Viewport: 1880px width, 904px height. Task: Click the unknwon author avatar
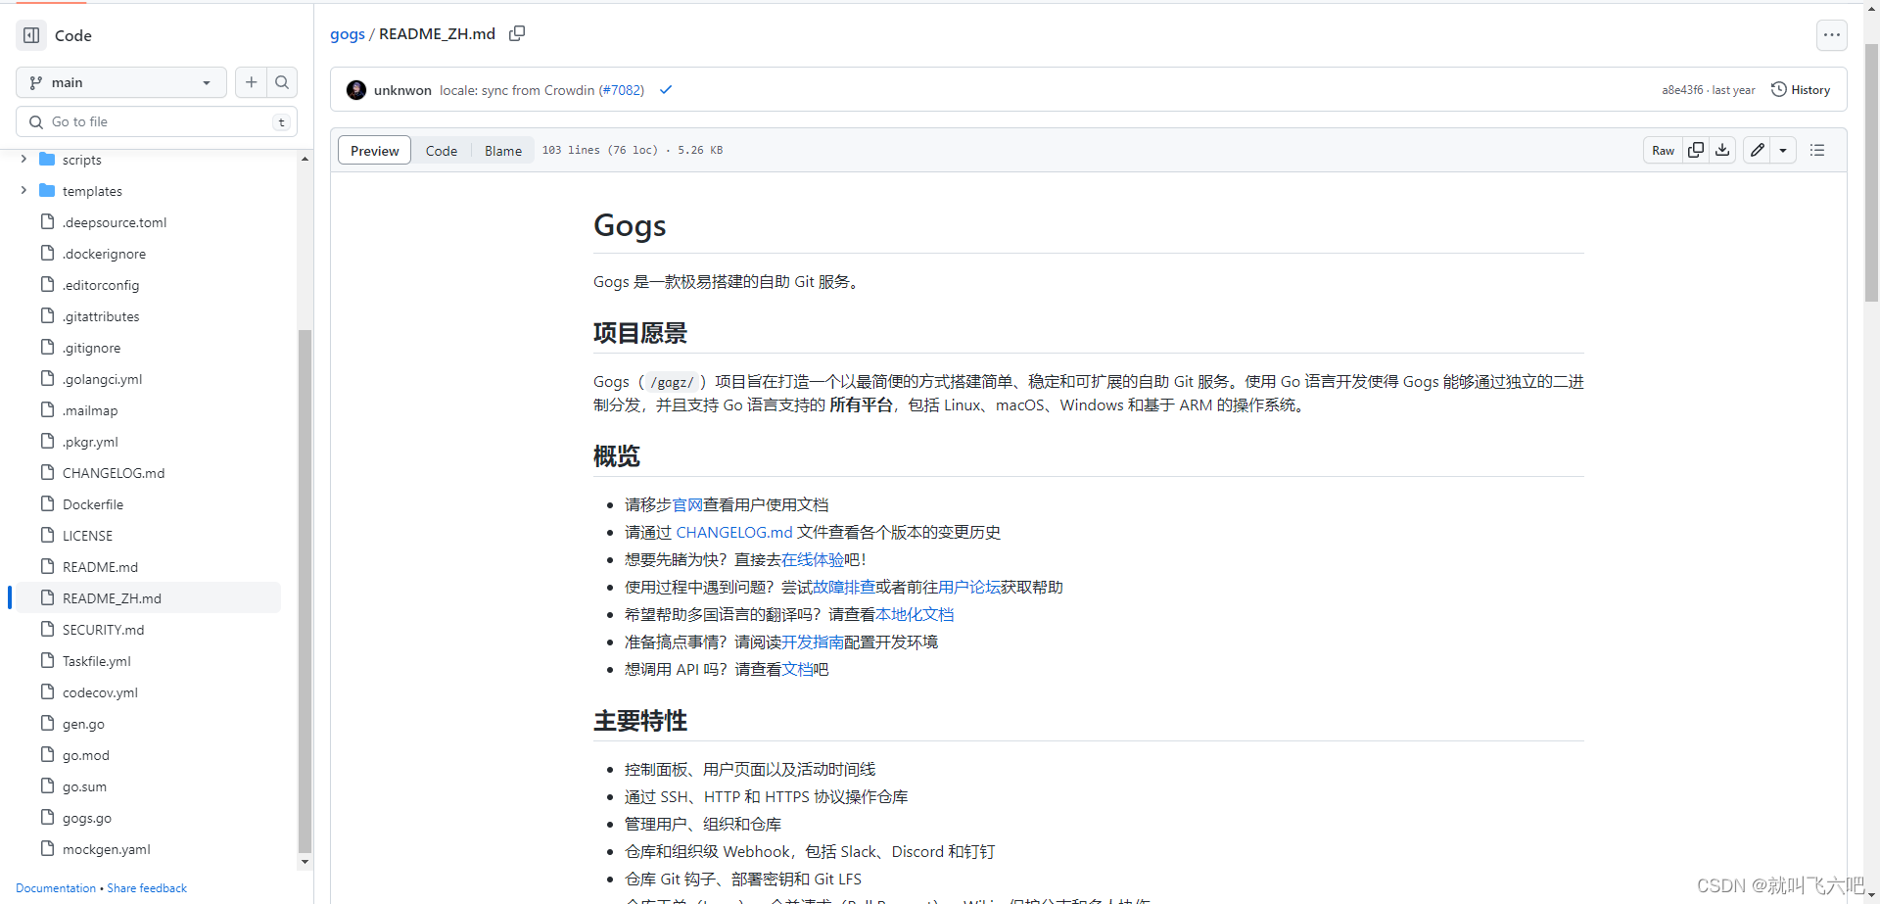(356, 90)
